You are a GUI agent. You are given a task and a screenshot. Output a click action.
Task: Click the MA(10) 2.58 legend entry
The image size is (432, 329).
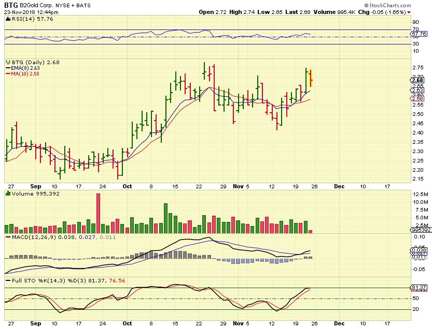pos(25,73)
